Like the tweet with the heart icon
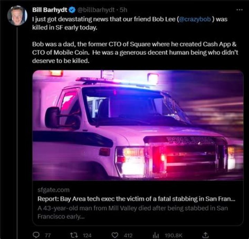The height and width of the screenshot is (239, 249). point(115,235)
